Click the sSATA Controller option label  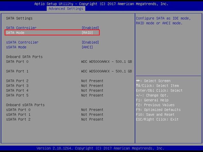[x=22, y=42]
